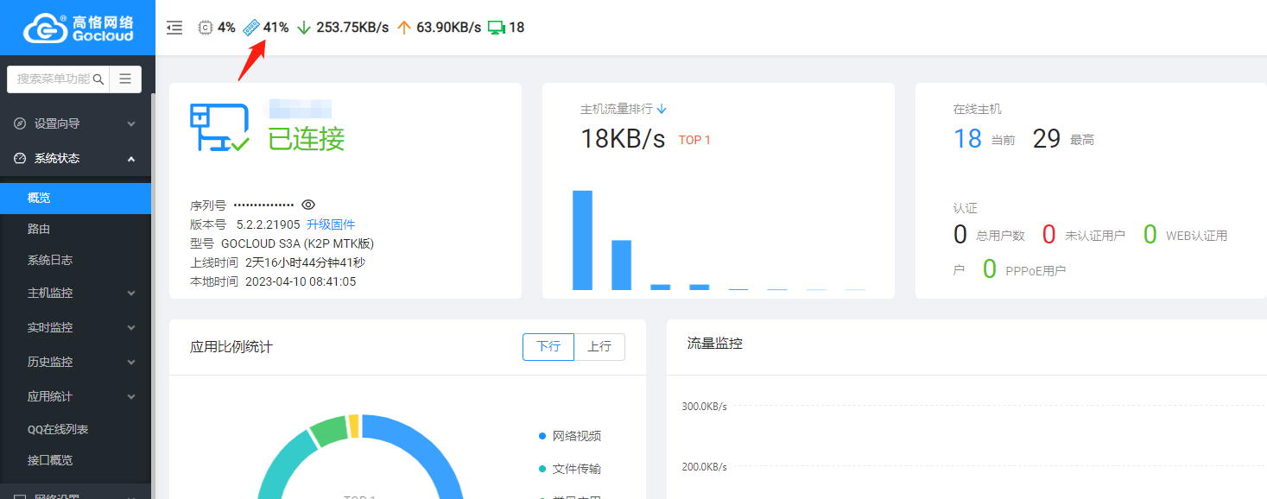The image size is (1267, 499).
Task: Click the orange upload speed arrow
Action: point(403,28)
